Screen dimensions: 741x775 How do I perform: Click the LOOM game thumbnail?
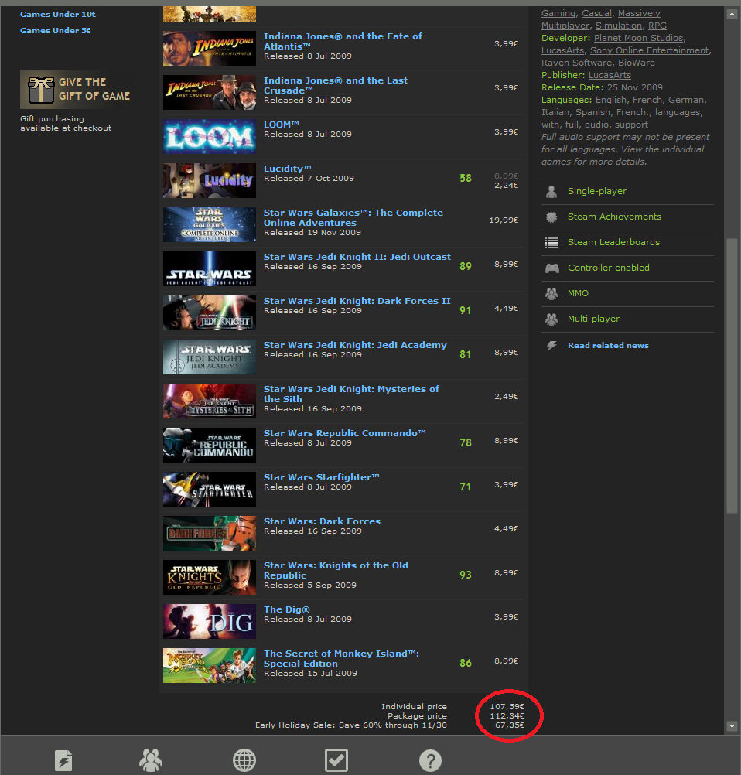pyautogui.click(x=210, y=136)
